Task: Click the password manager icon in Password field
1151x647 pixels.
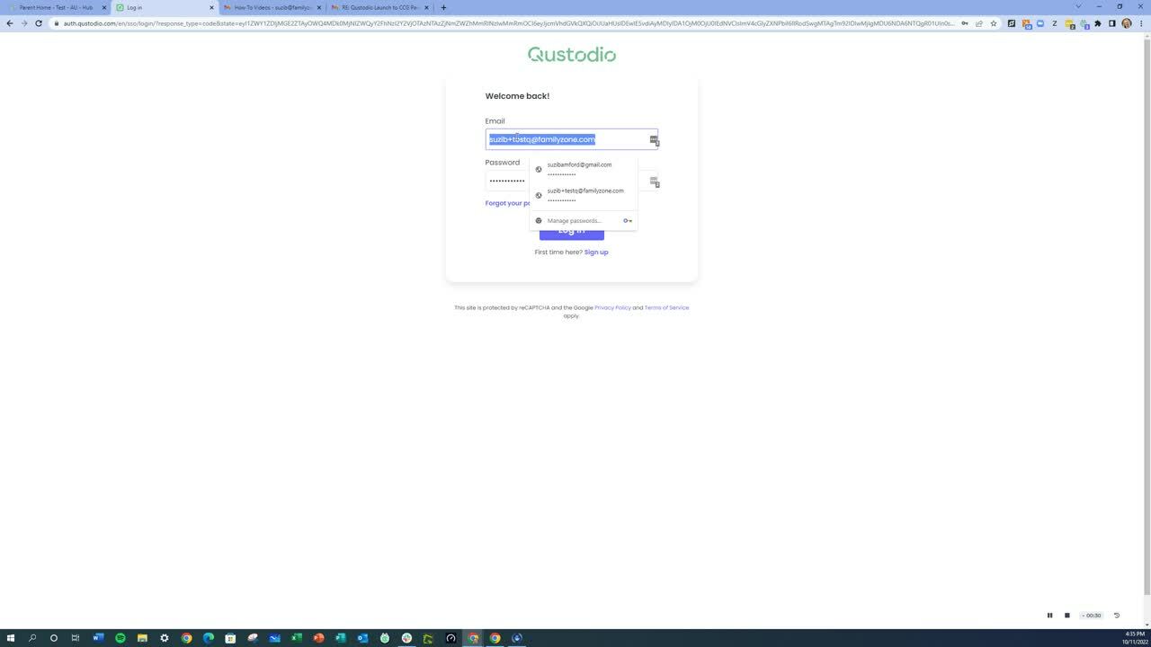Action: click(655, 182)
